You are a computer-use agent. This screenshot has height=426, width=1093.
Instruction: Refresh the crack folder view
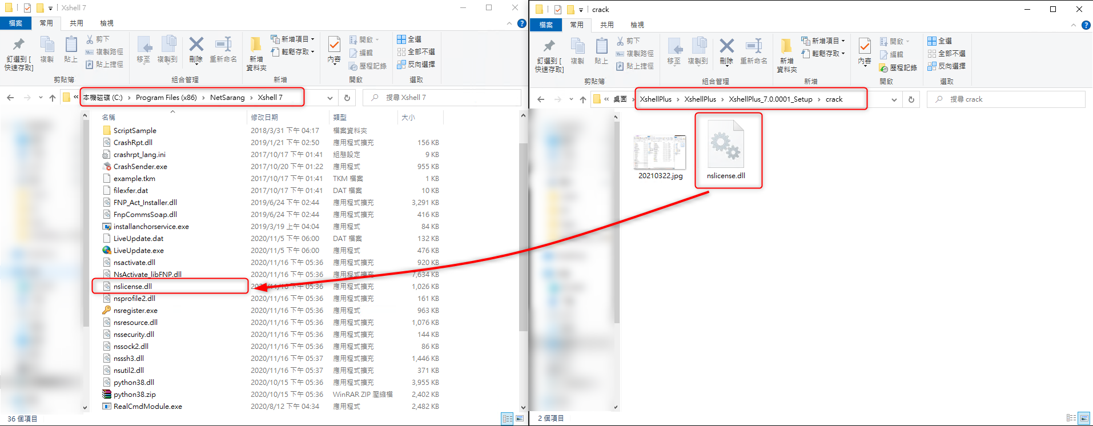point(911,99)
